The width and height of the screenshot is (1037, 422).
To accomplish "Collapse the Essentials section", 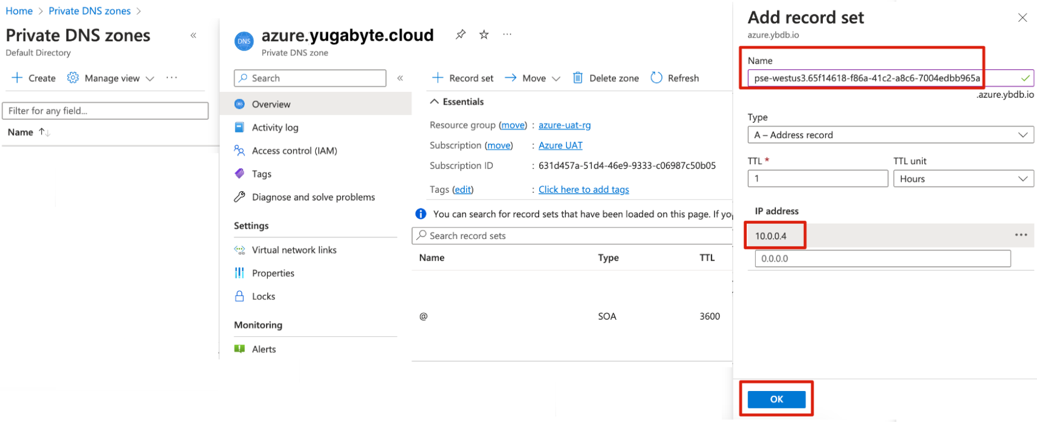I will tap(435, 102).
